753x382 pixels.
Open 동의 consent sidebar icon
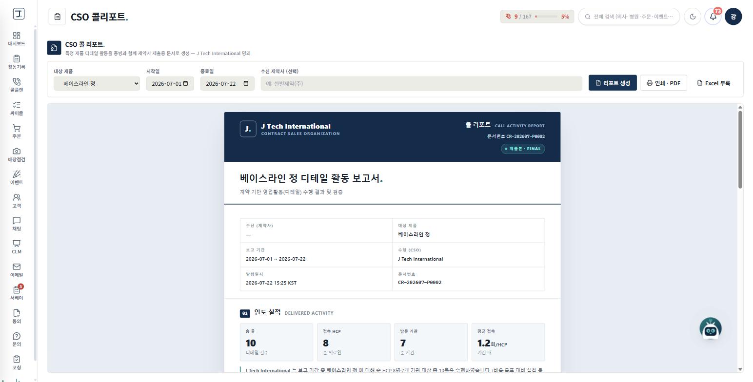tap(17, 316)
